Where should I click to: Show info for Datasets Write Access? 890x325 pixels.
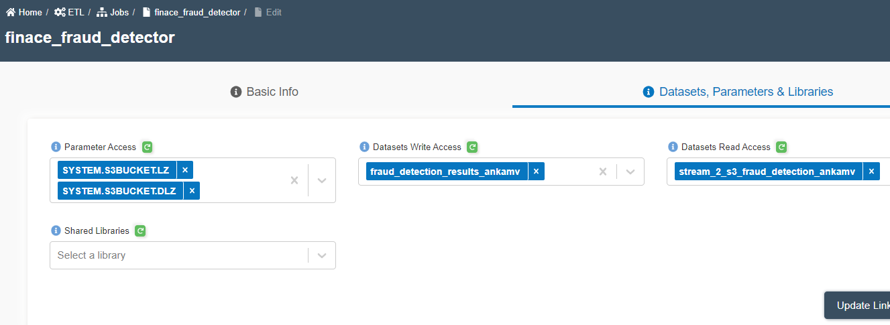click(x=364, y=147)
